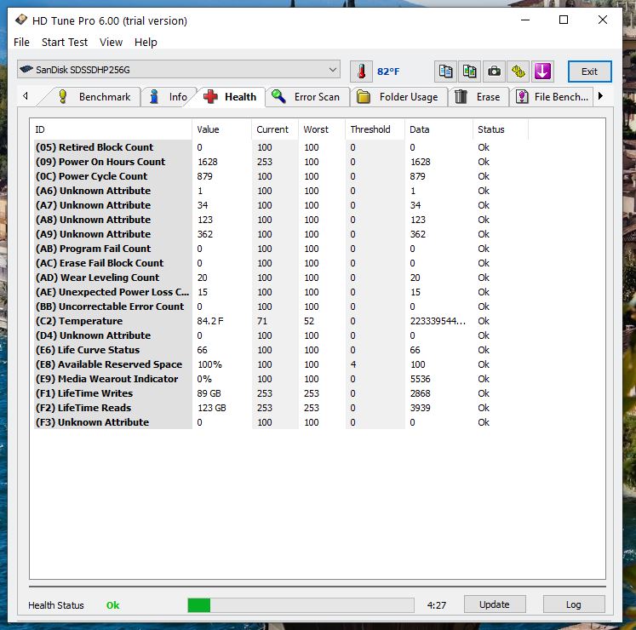Click the File Benchmark tab icon
This screenshot has width=636, height=630.
click(x=522, y=96)
